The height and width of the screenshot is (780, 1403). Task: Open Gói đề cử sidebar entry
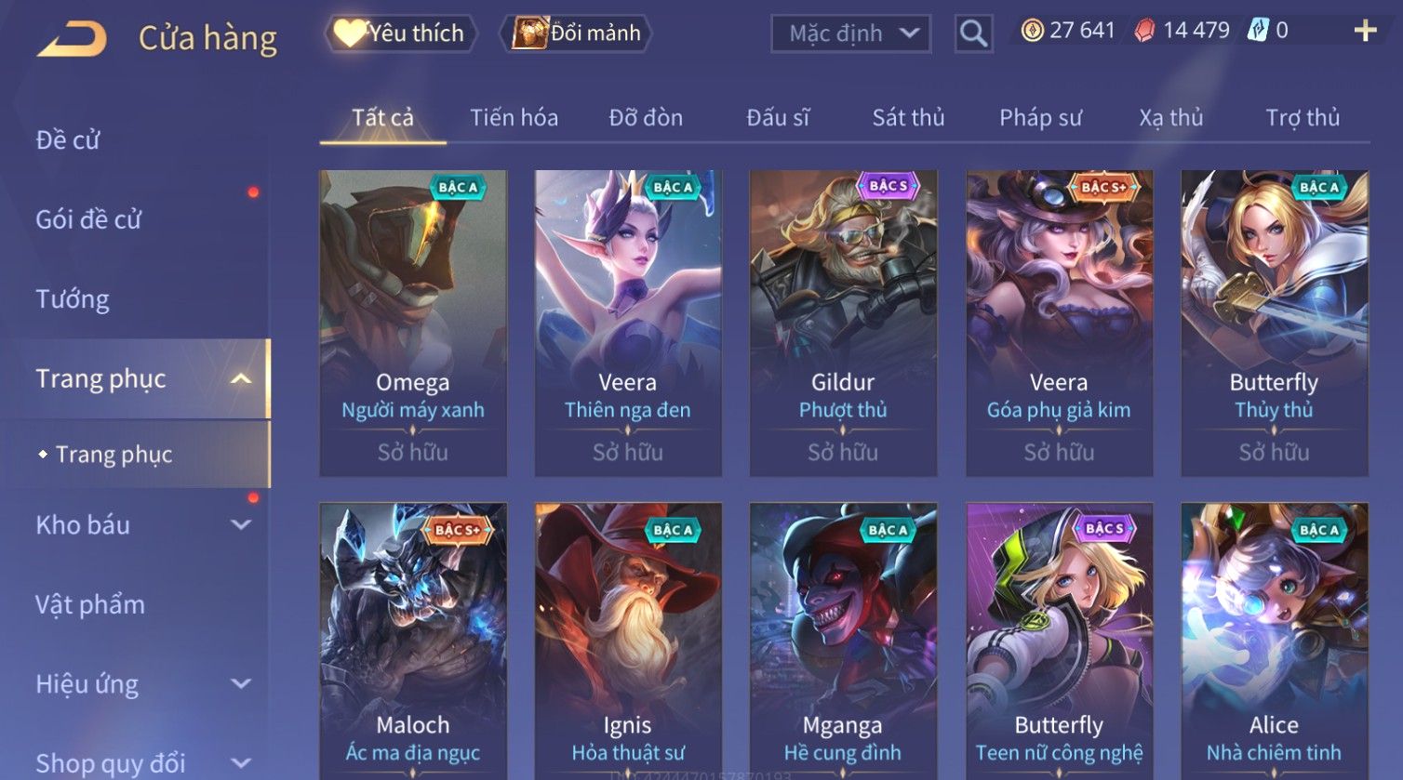[88, 219]
